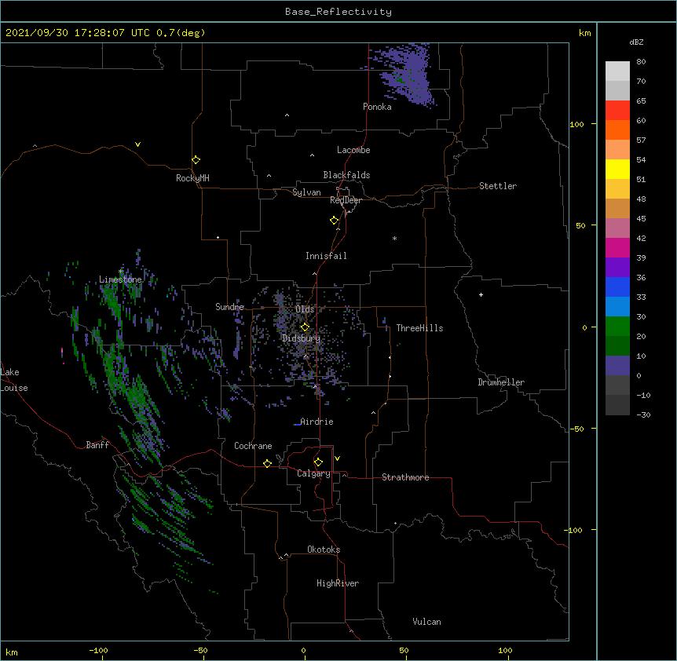
Task: Click the Sundre city label
Action: coord(229,307)
